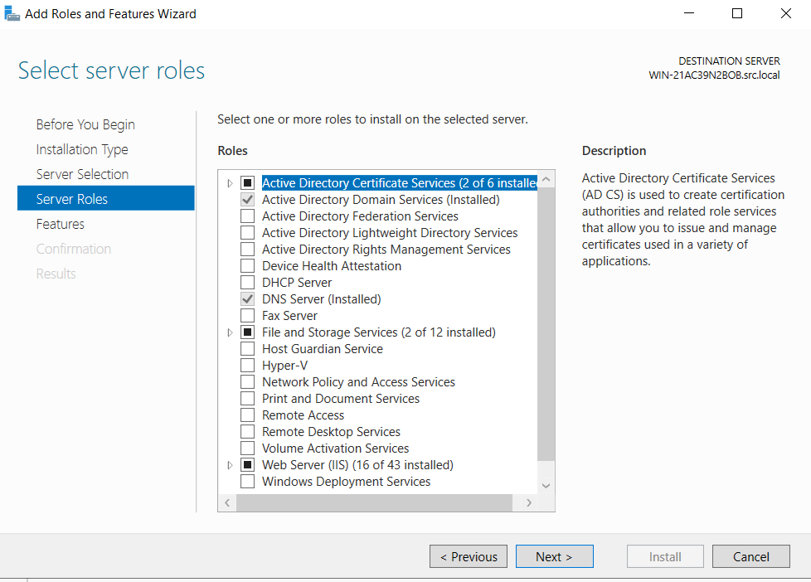The image size is (811, 582).
Task: Enable the Remote Access checkbox
Action: [x=248, y=415]
